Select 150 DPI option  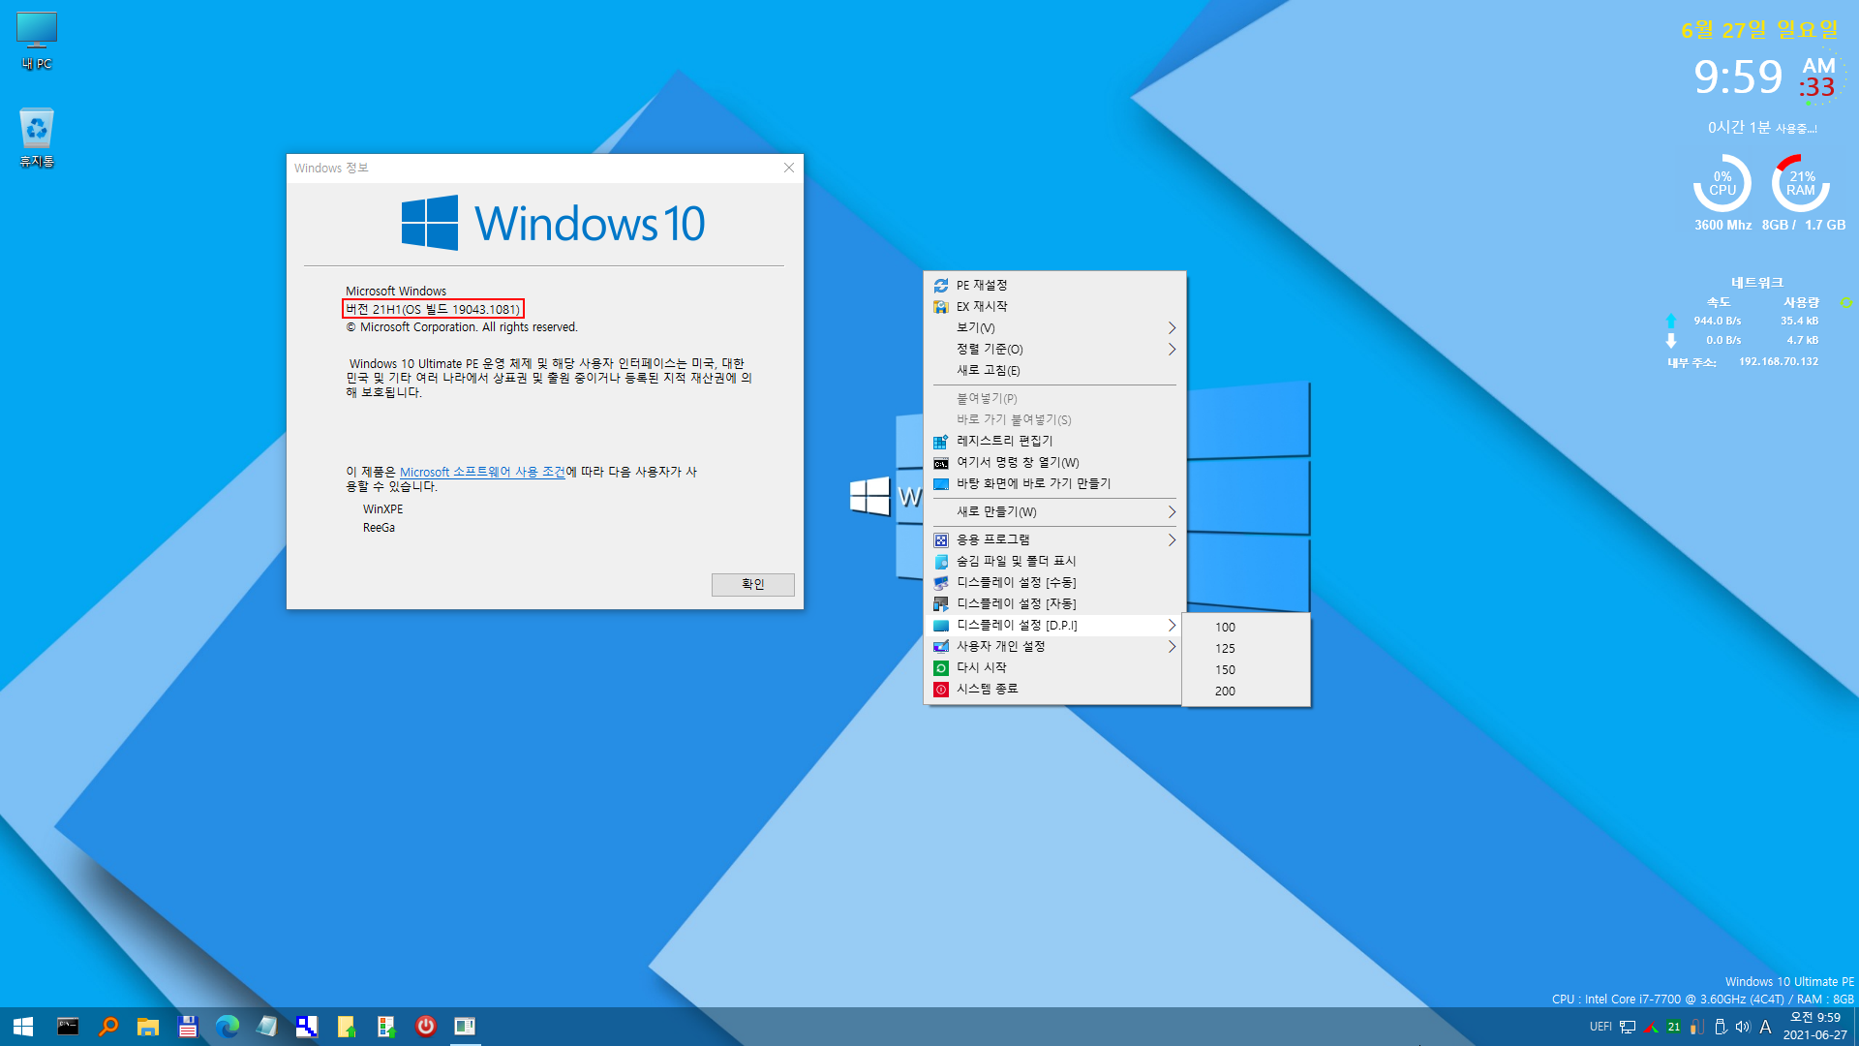[x=1225, y=669]
